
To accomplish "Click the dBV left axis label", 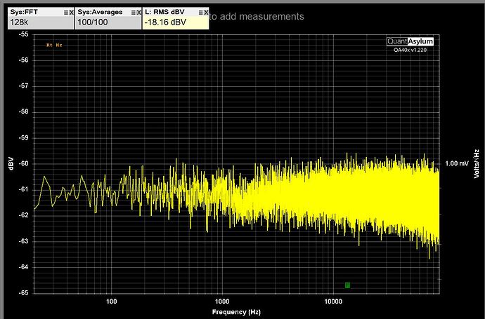I will tap(11, 163).
